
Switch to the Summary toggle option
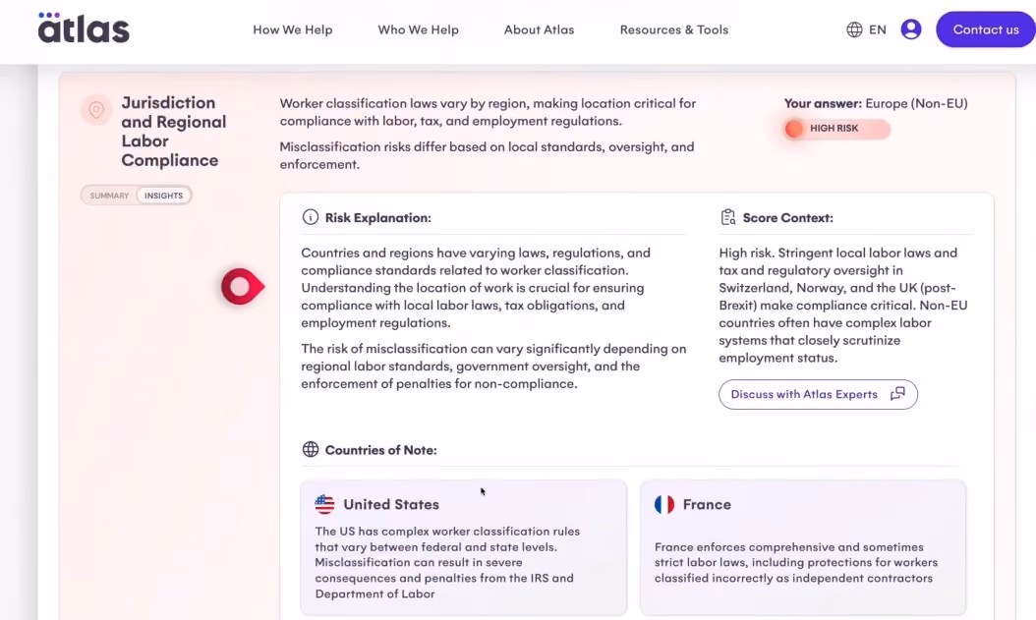coord(109,196)
